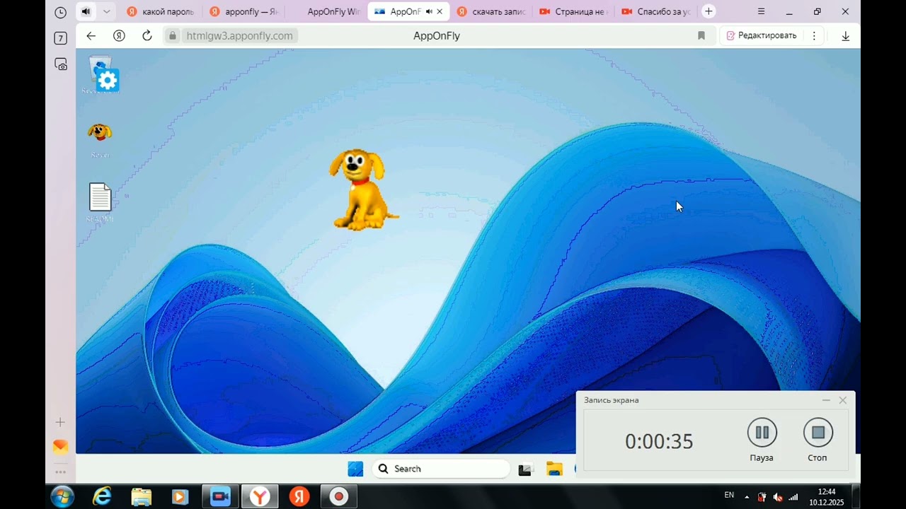The height and width of the screenshot is (509, 906).
Task: Close the active AppOnFly tab
Action: [x=440, y=11]
